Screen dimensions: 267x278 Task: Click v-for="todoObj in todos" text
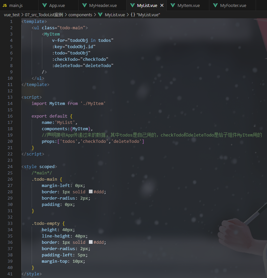click(x=83, y=41)
